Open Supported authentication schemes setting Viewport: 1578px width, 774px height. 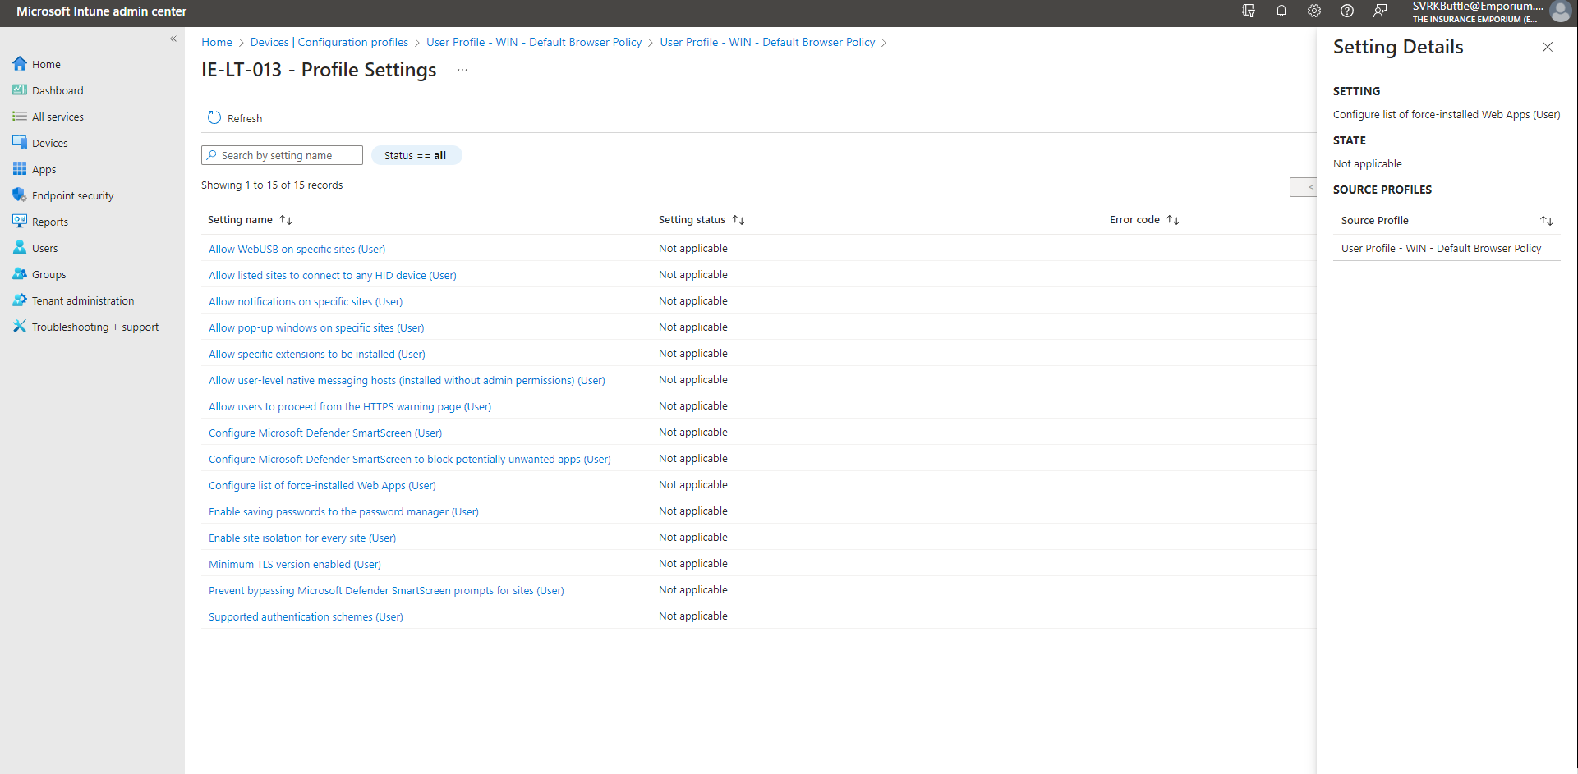click(306, 616)
